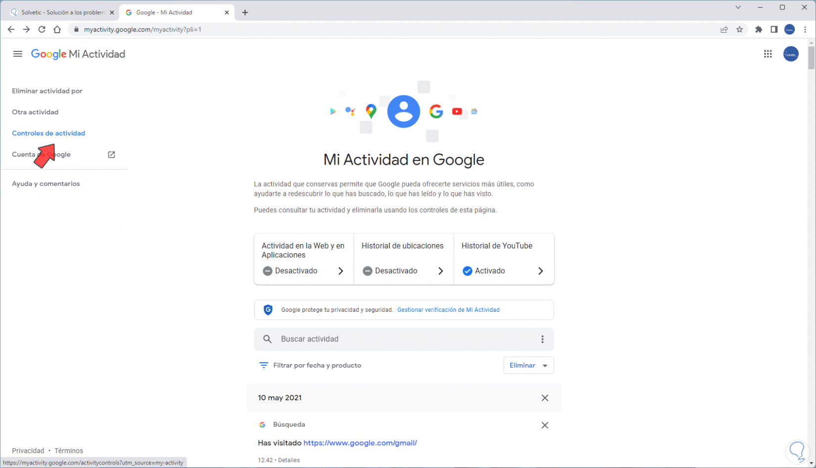The width and height of the screenshot is (816, 468).
Task: Open the Chrome three-dot menu
Action: click(805, 29)
